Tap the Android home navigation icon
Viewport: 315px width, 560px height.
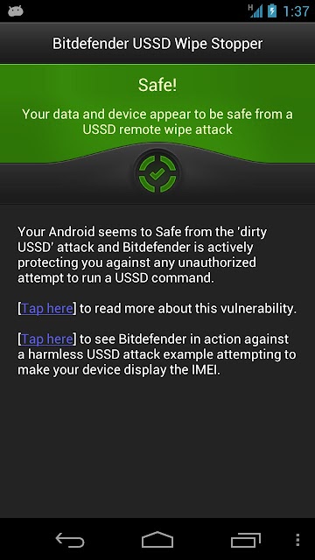[x=157, y=540]
